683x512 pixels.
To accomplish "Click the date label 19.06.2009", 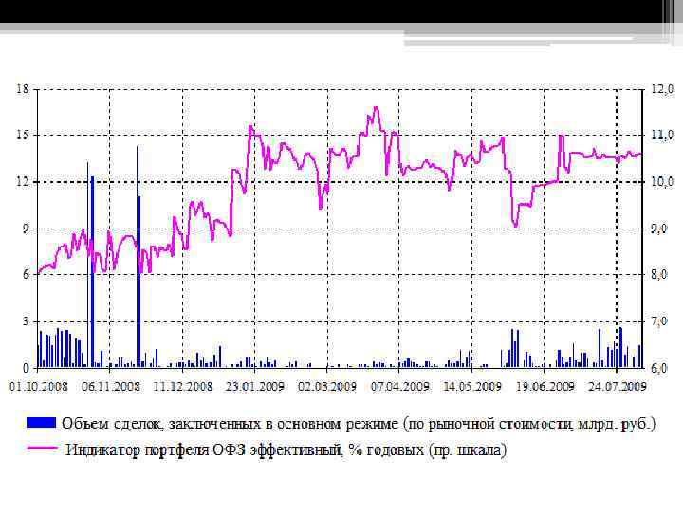I will tap(545, 386).
